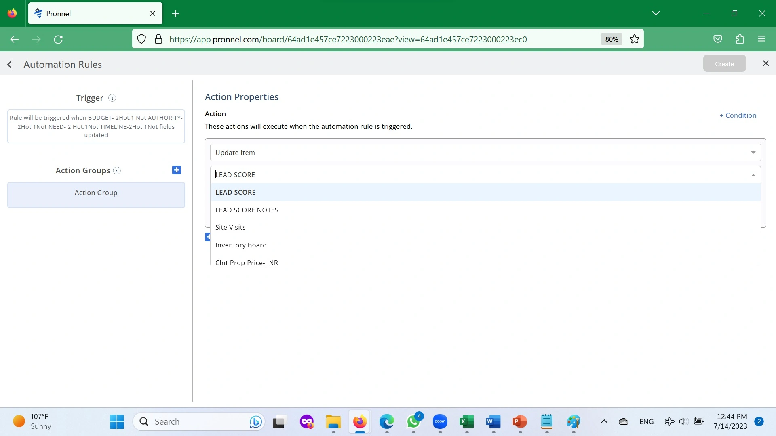Choose the LEAD SCORE NOTES option
The height and width of the screenshot is (436, 776).
pyautogui.click(x=485, y=210)
